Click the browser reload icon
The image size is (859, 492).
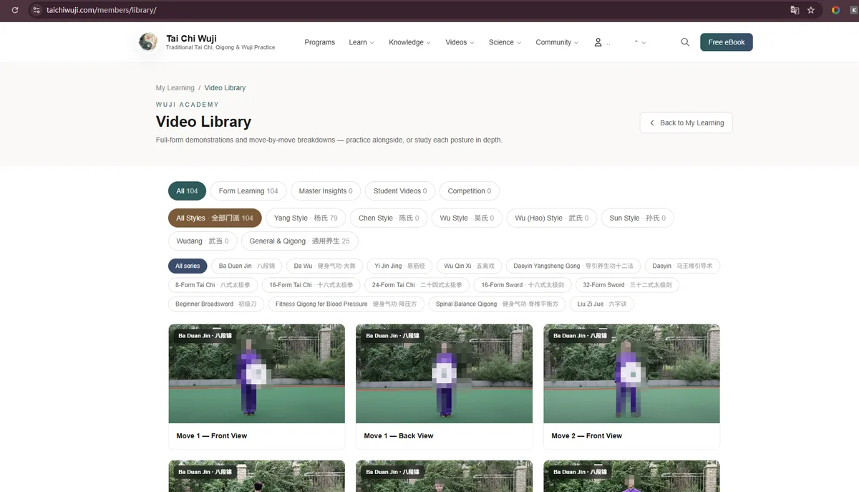[14, 10]
